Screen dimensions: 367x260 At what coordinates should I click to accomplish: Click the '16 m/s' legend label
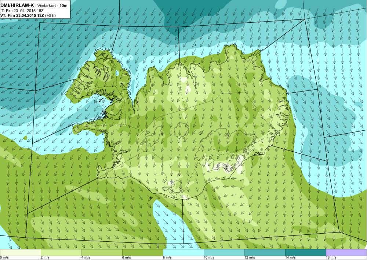331,258
